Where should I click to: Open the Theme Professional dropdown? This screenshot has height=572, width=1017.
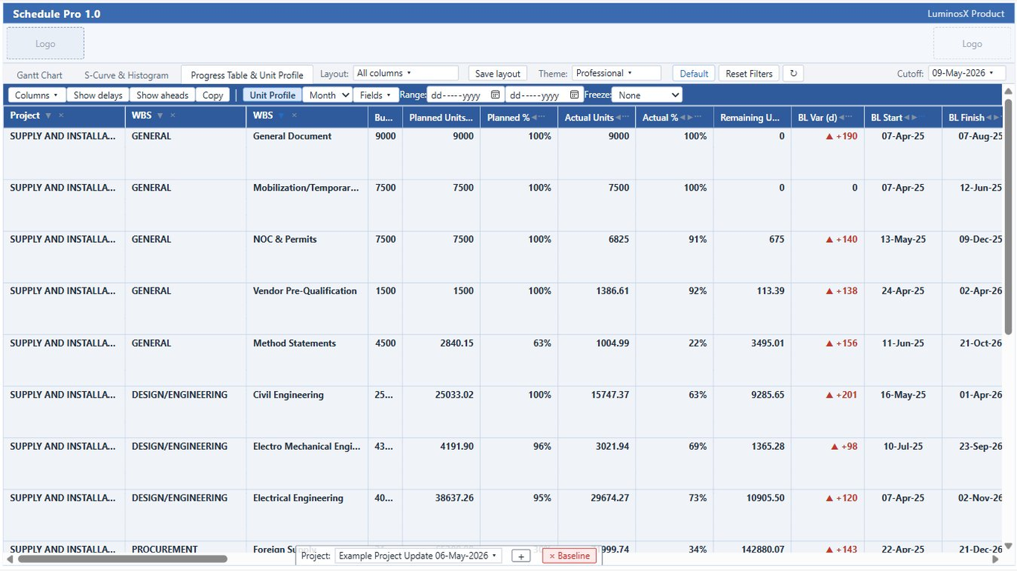point(616,73)
